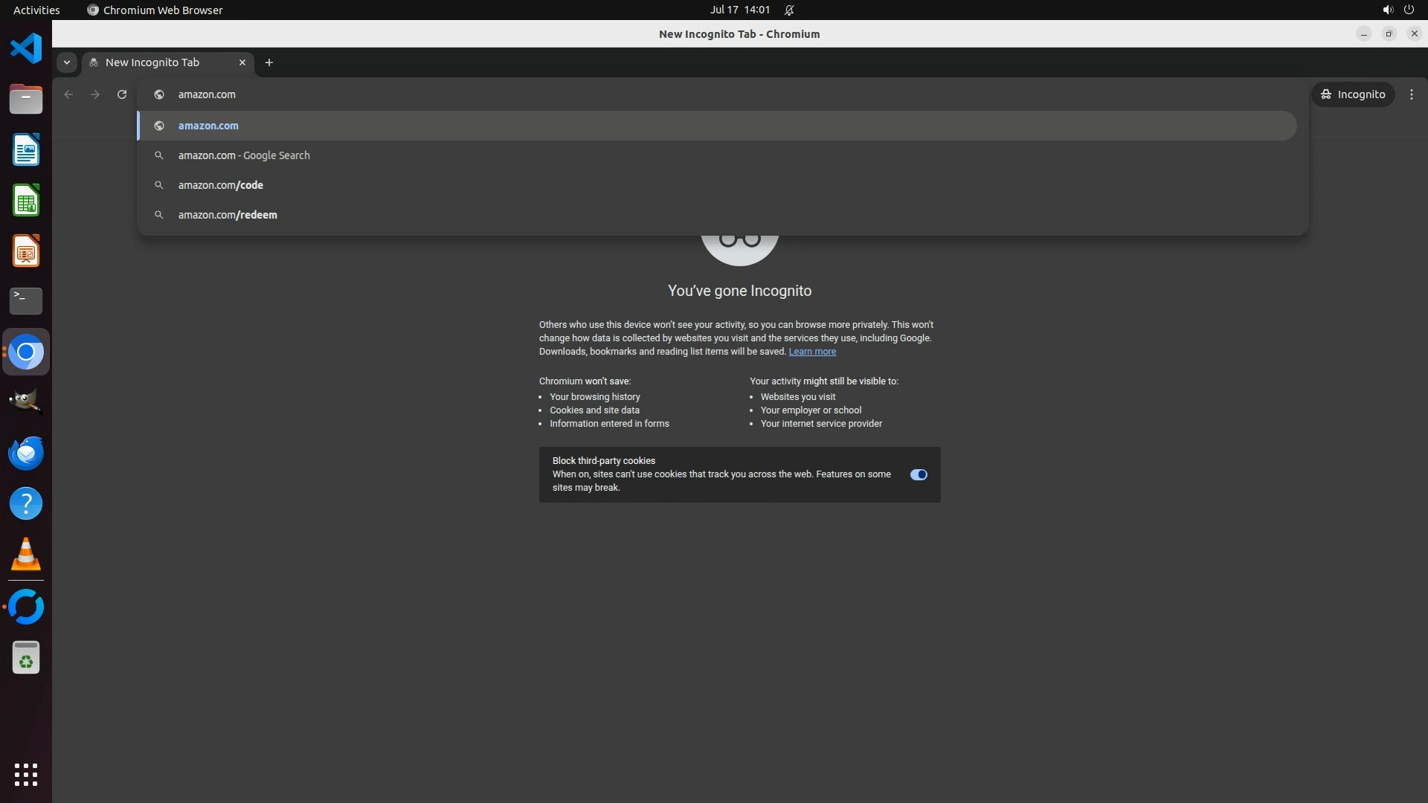Open Terminal from the dock

tap(26, 301)
